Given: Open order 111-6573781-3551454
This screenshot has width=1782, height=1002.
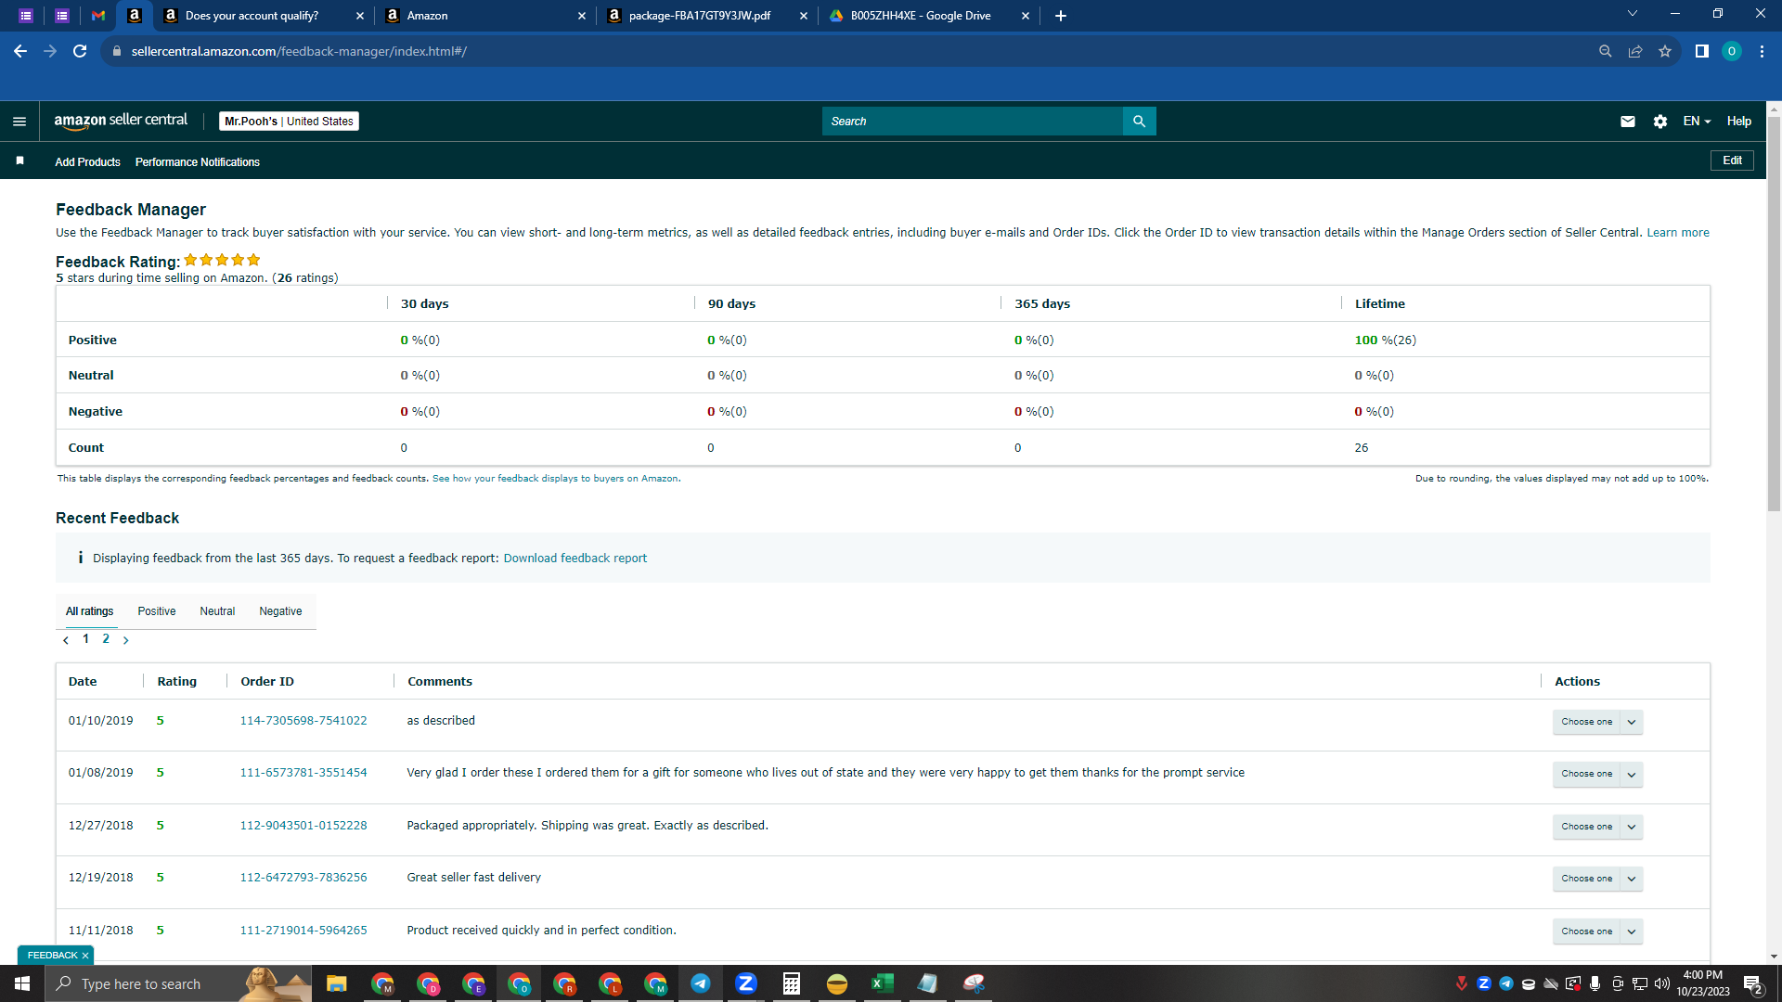Looking at the screenshot, I should point(303,773).
